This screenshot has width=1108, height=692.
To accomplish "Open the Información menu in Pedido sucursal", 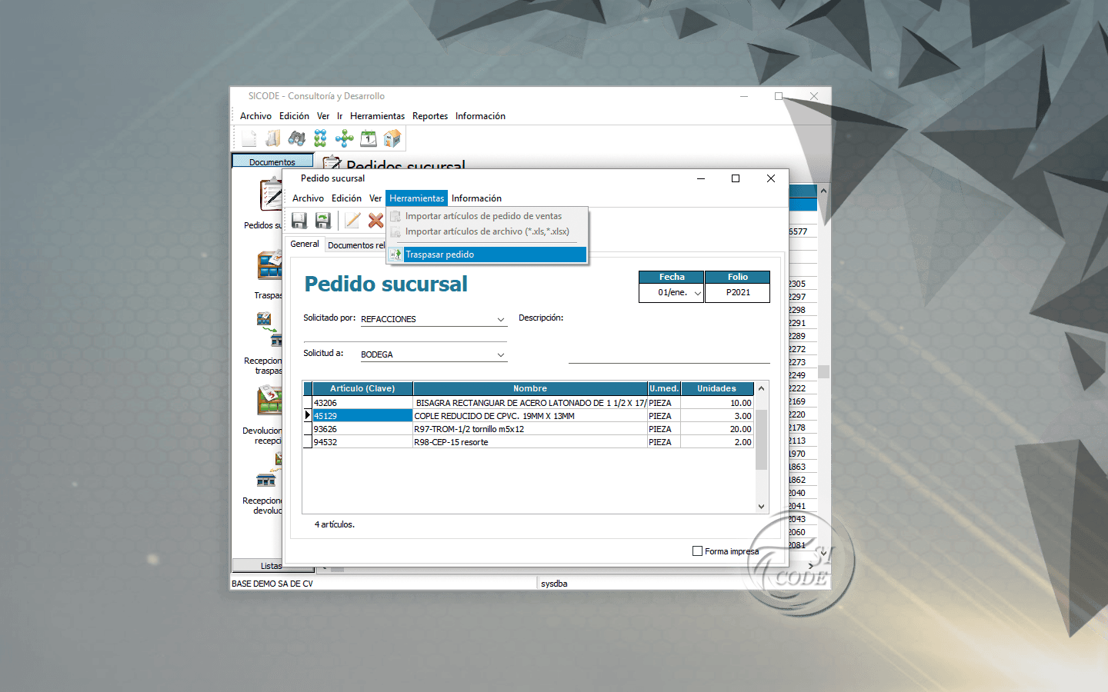I will click(x=476, y=198).
